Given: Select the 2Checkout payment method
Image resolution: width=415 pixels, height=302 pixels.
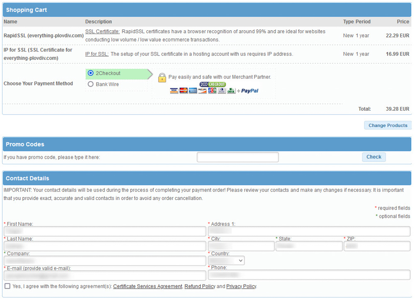Looking at the screenshot, I should click(x=90, y=73).
